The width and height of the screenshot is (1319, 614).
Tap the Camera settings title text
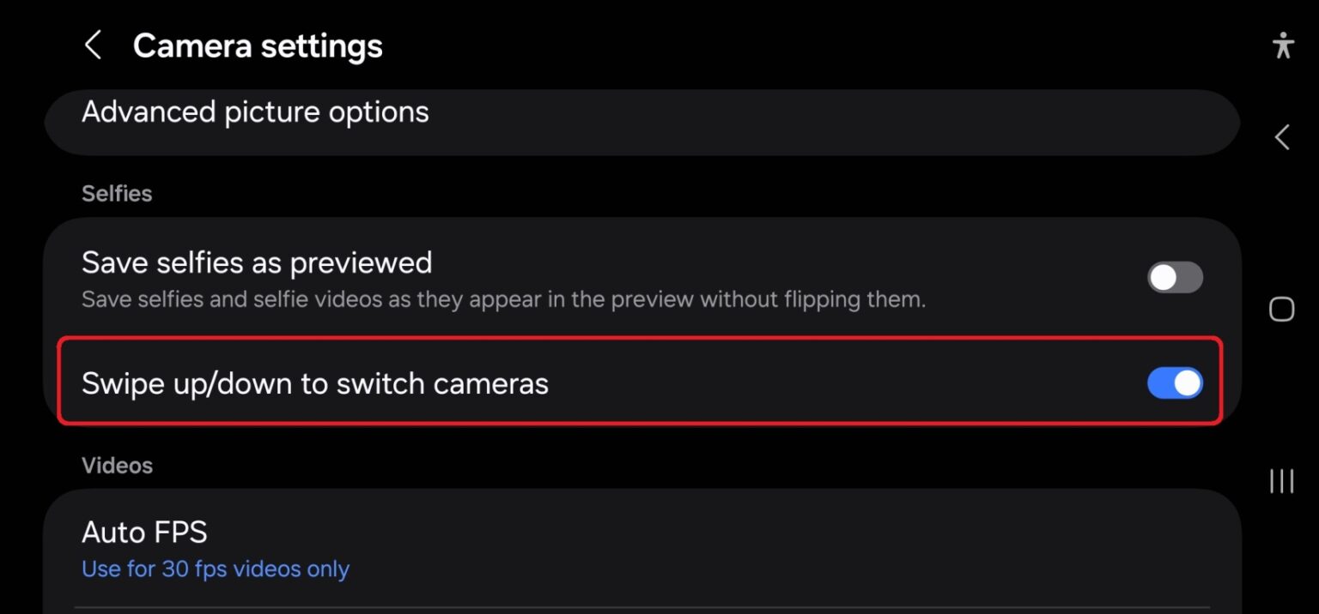(258, 45)
